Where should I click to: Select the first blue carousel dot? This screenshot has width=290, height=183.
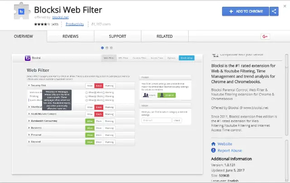coord(102,48)
